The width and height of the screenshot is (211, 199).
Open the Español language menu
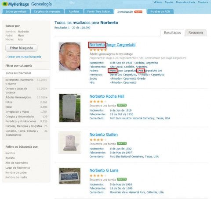click(x=169, y=2)
